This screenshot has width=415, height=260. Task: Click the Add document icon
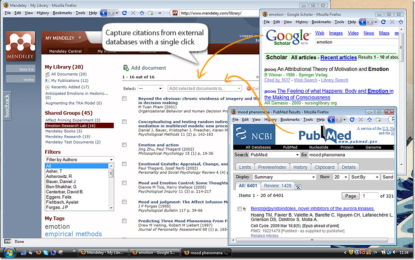point(126,68)
